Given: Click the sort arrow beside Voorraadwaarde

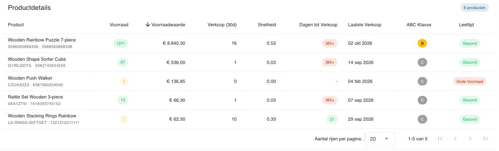Looking at the screenshot, I should tap(148, 25).
